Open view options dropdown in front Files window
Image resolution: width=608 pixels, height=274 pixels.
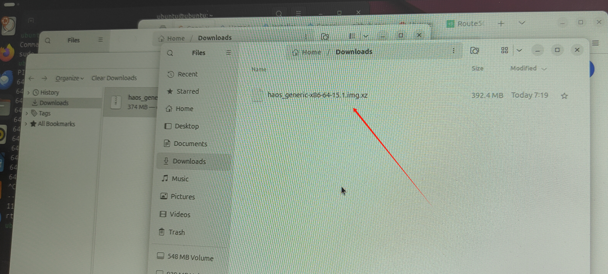pos(519,50)
